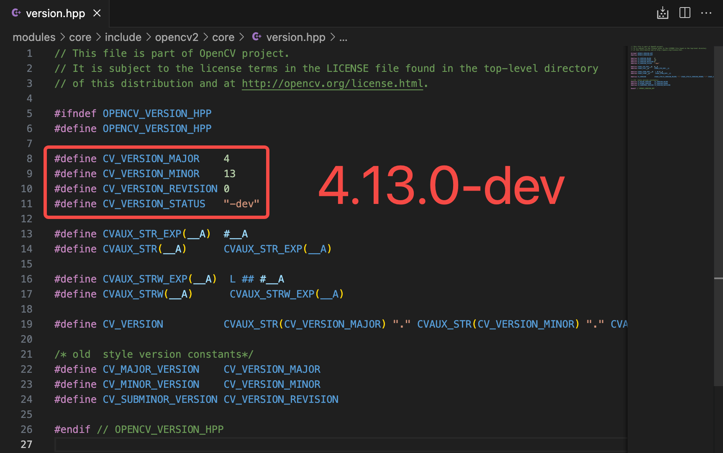Click line number 8 in the gutter
The image size is (723, 453).
29,159
